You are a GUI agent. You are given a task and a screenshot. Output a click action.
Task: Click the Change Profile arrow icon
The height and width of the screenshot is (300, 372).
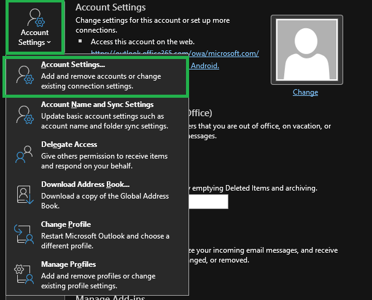click(x=24, y=234)
